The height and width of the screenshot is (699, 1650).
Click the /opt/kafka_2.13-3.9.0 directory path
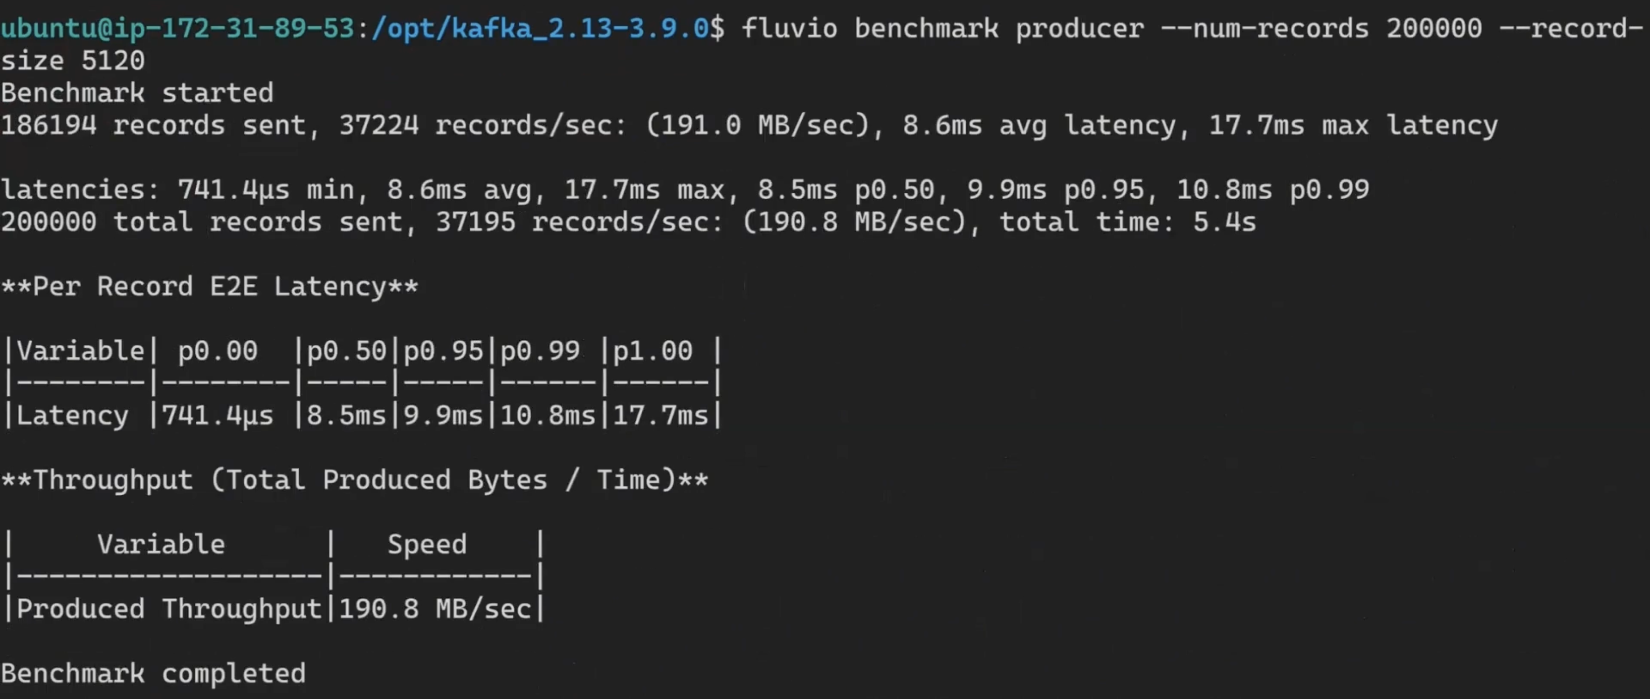[x=539, y=29]
